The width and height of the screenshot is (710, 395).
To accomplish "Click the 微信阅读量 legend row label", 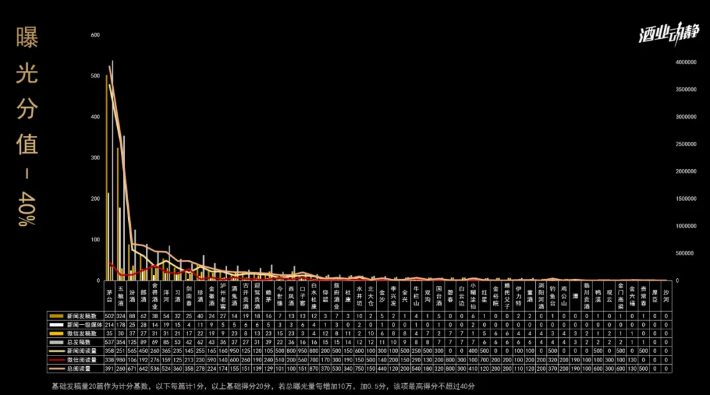I will coord(82,360).
